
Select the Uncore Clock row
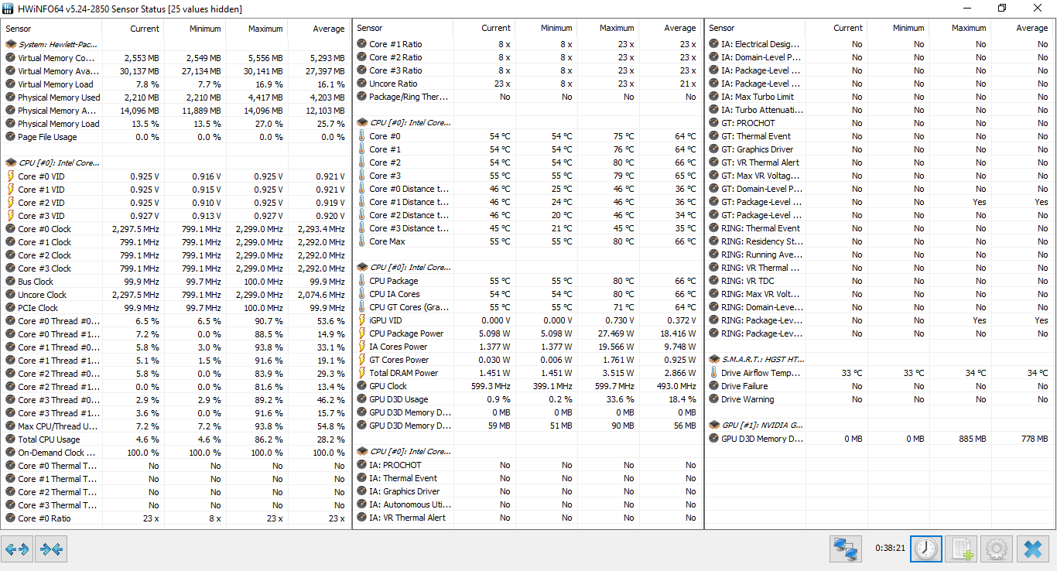(176, 295)
